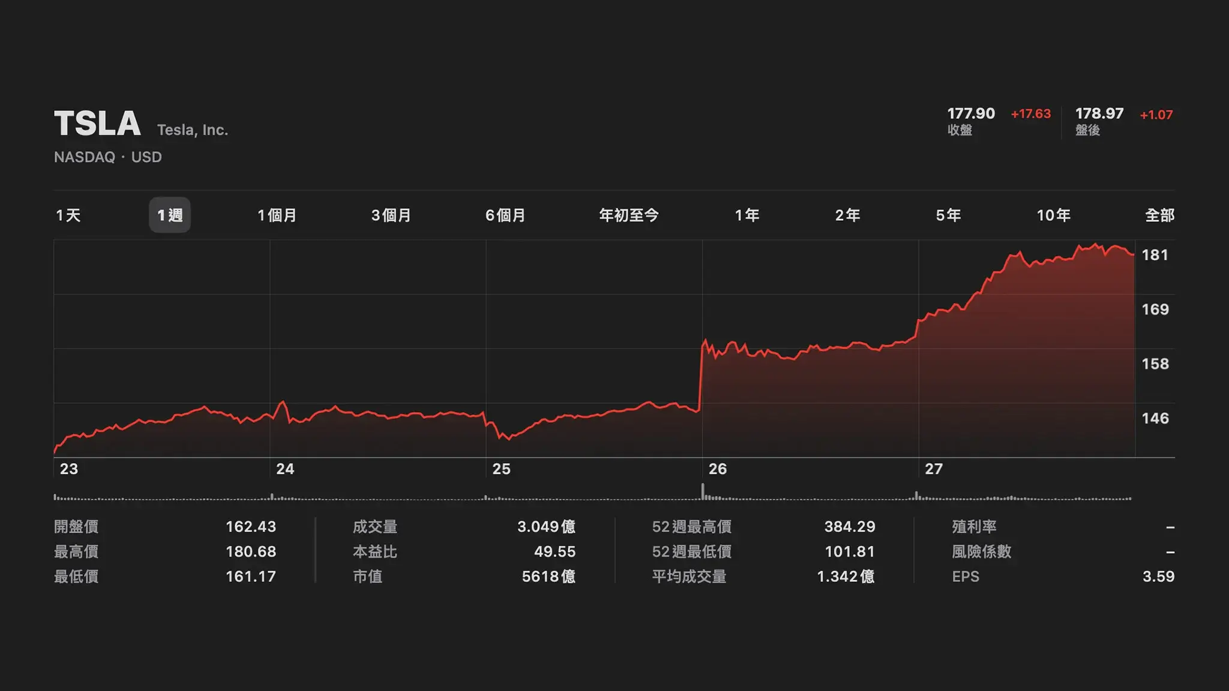Click the 盤後 label
Image resolution: width=1229 pixels, height=691 pixels.
click(x=1087, y=130)
